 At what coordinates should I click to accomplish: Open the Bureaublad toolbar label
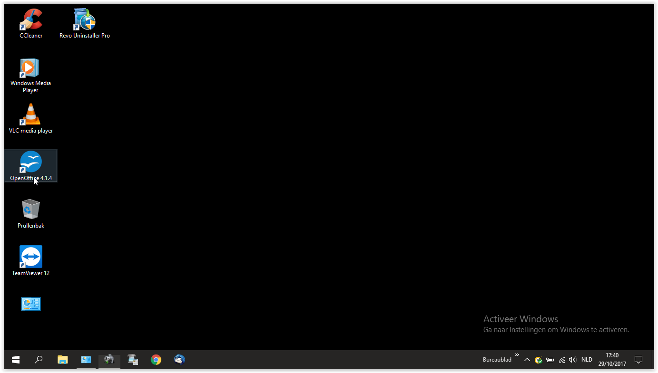[497, 360]
